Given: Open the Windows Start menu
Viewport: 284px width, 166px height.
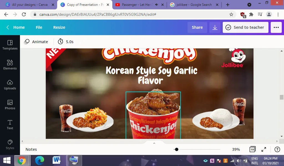Looking at the screenshot, I should click(7, 160).
